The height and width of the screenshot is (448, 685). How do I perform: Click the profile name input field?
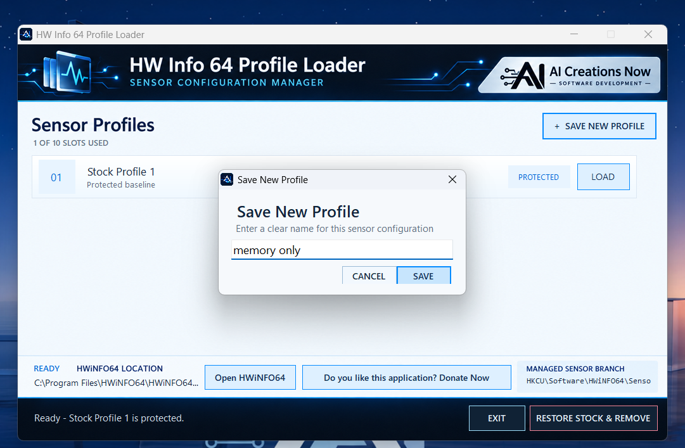click(x=342, y=250)
